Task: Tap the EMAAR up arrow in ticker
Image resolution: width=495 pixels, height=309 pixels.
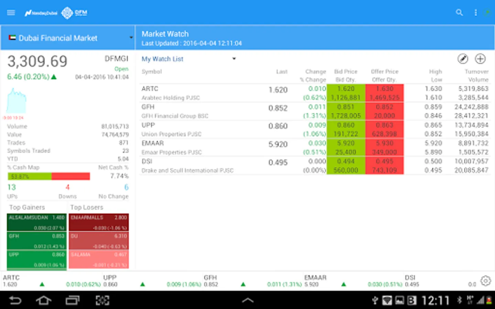Action: point(344,284)
